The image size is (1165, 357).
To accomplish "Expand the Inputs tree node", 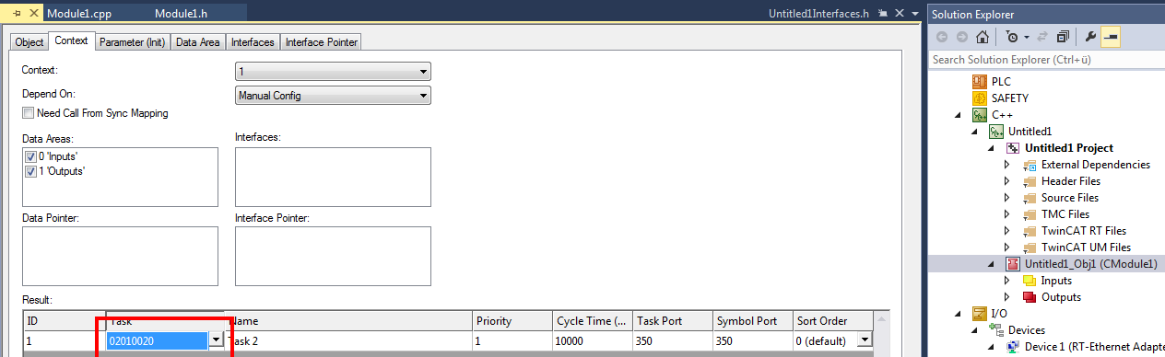I will pos(1007,281).
